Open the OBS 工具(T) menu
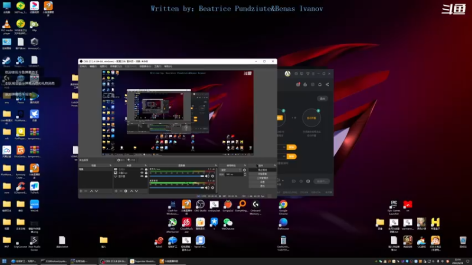472x265 pixels. point(158,67)
